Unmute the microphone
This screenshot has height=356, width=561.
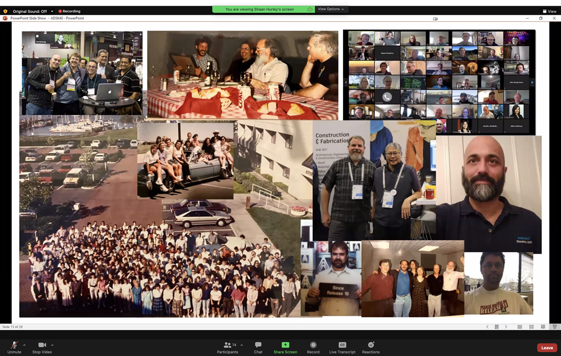pyautogui.click(x=14, y=347)
